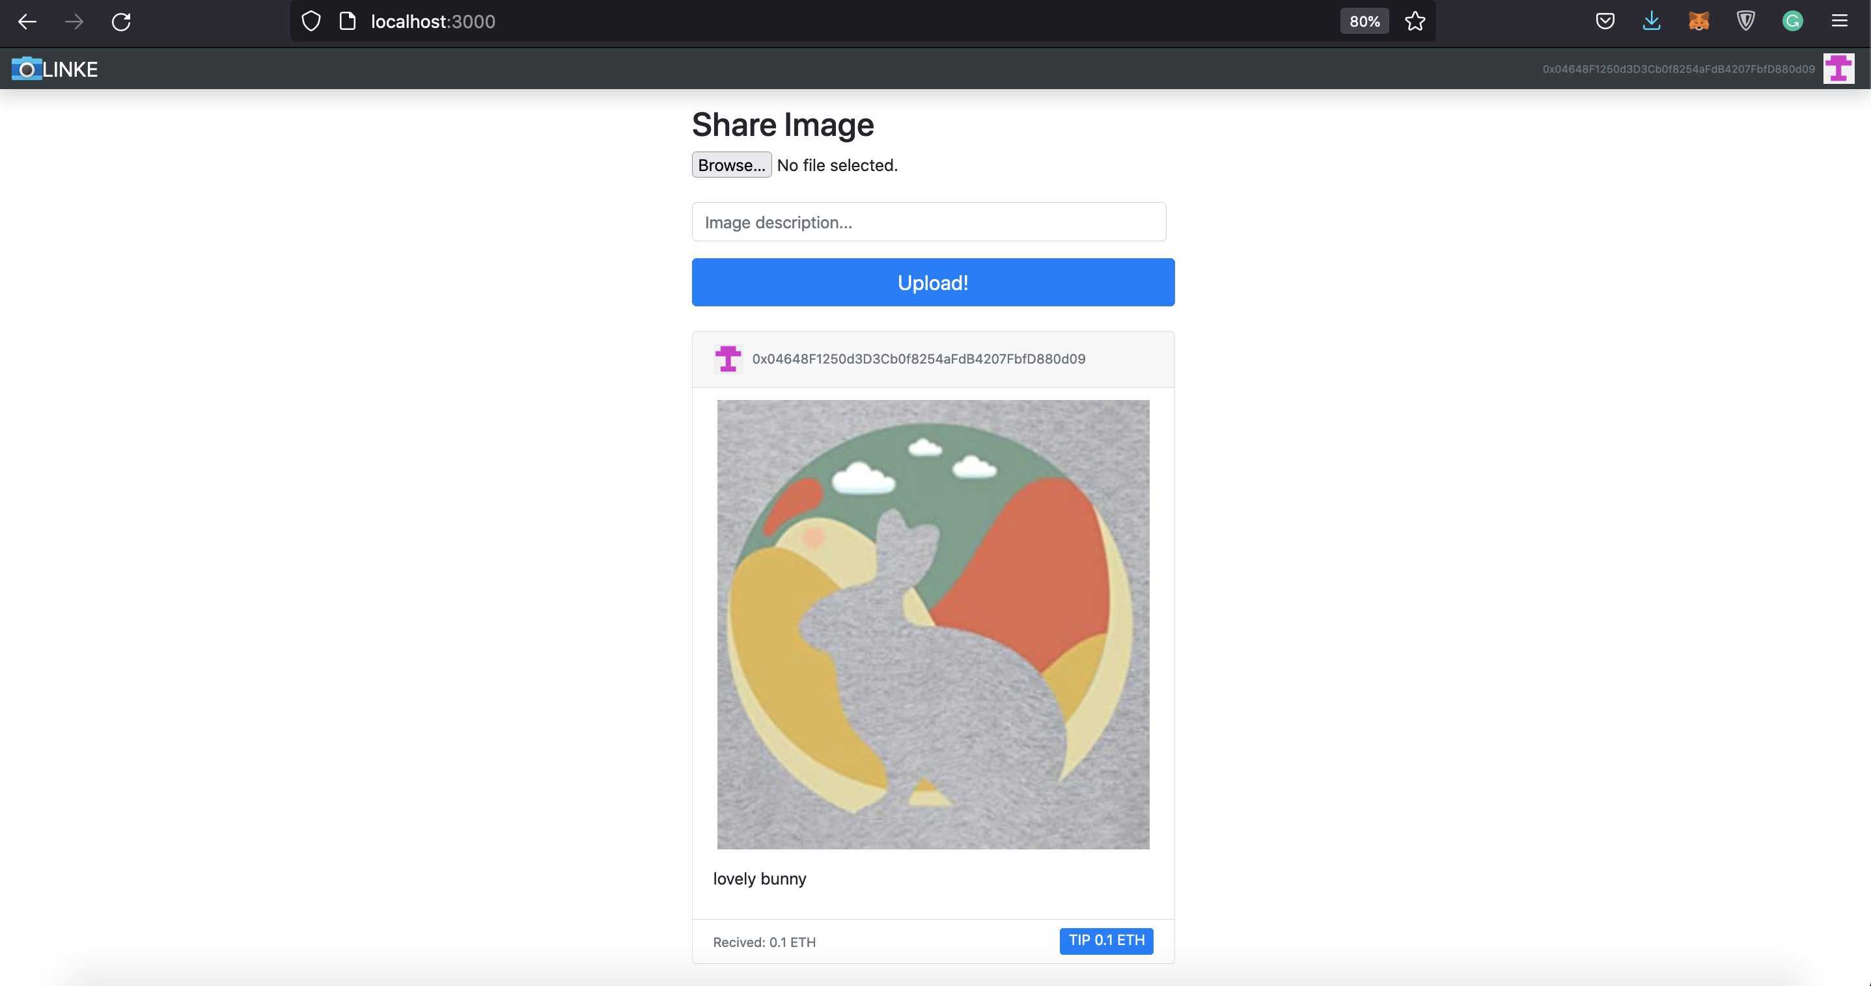Viewport: 1871px width, 986px height.
Task: Click the 'Share Image' heading
Action: [783, 124]
